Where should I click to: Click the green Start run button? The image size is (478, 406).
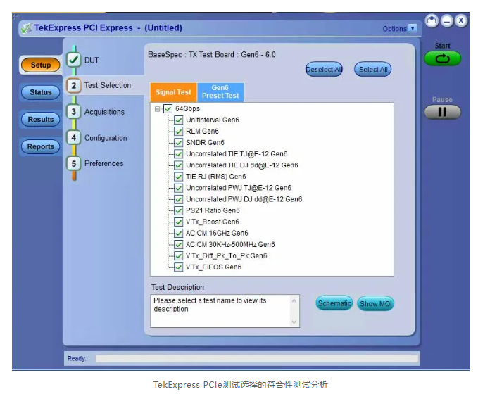(x=442, y=59)
